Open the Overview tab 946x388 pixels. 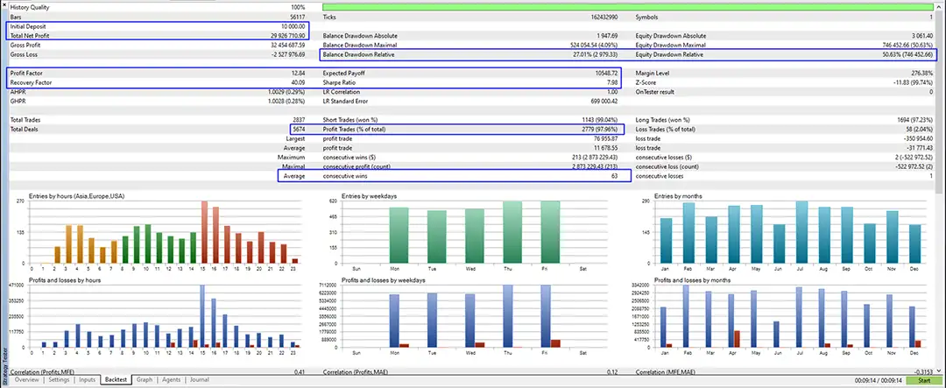[x=26, y=380]
